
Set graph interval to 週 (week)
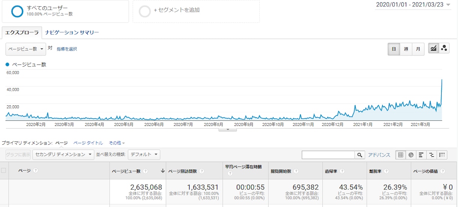(x=406, y=49)
